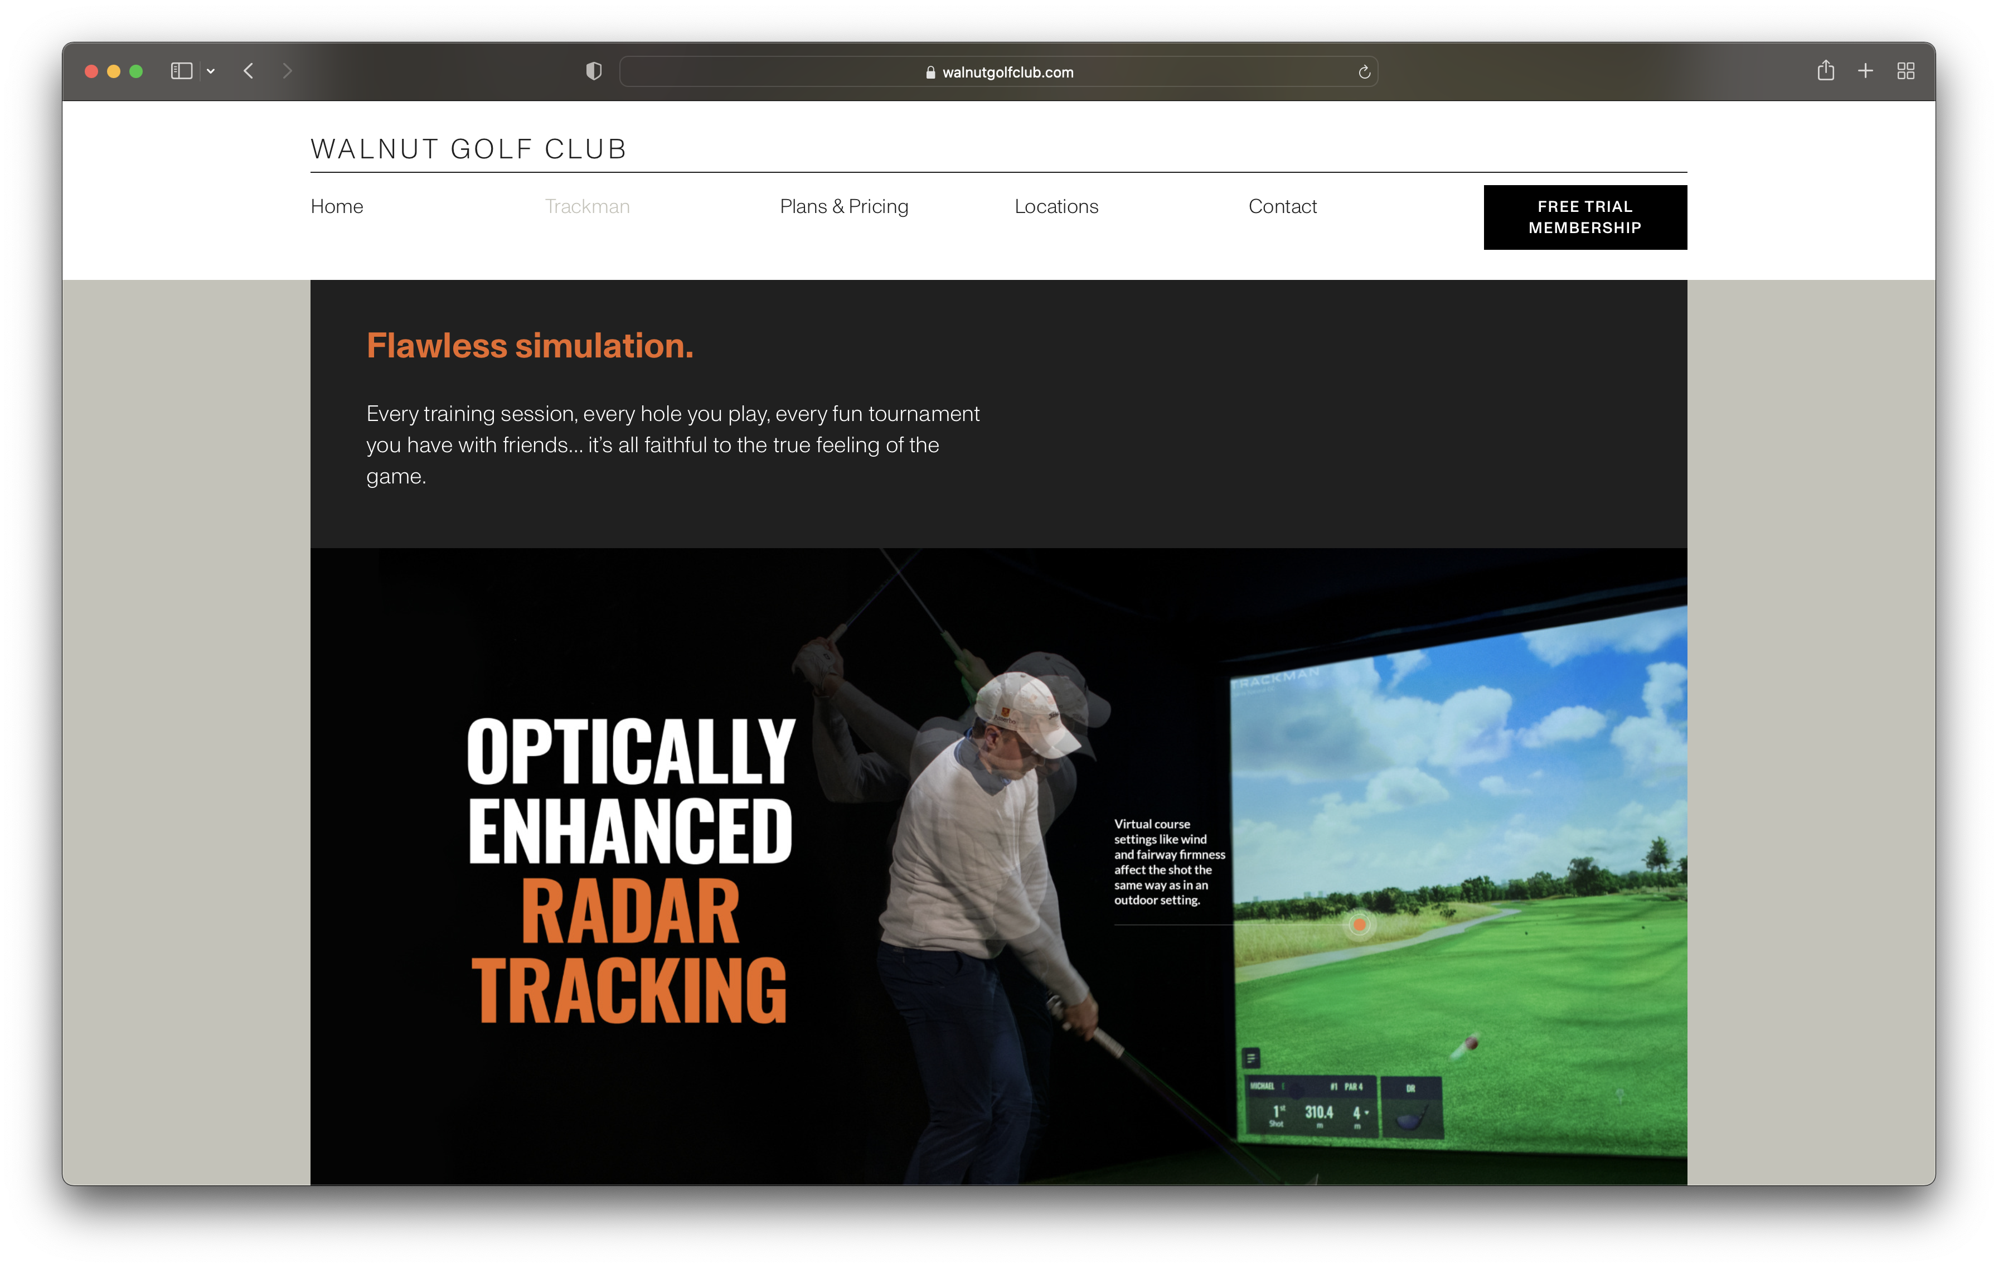Open the privacy shield report icon

(x=593, y=71)
